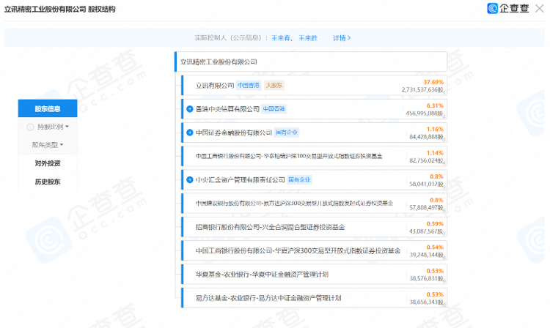
Task: Click 国有企业 tag beside 中国证券金融股份有限公司
Action: [287, 133]
